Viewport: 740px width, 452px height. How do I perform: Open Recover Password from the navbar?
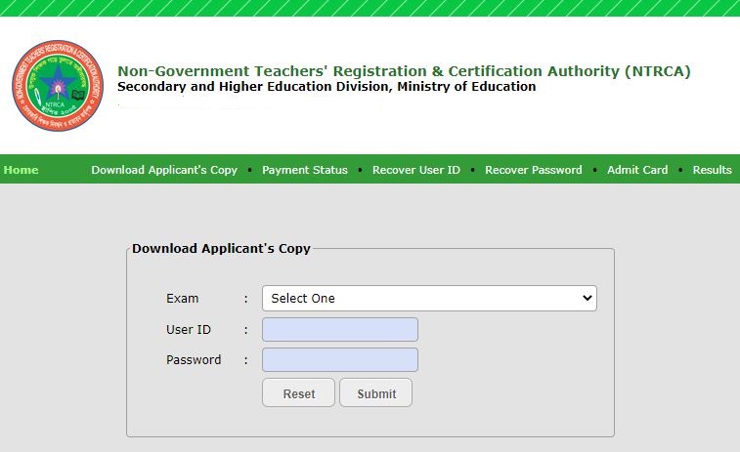click(534, 170)
